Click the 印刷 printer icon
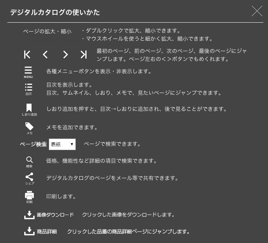 [29, 197]
